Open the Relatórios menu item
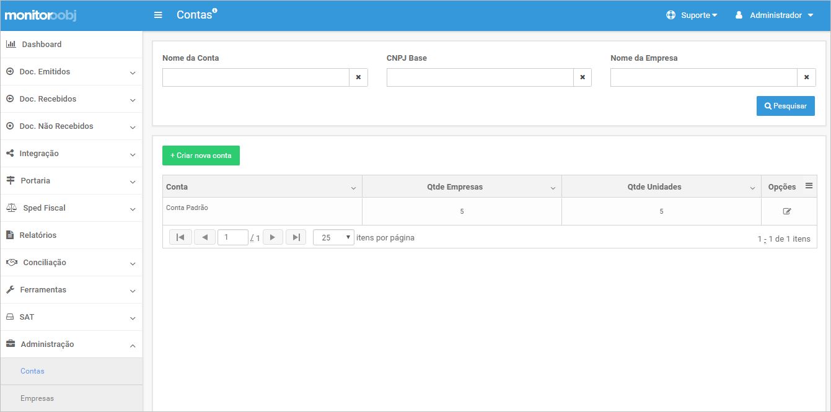831x412 pixels. pos(71,235)
